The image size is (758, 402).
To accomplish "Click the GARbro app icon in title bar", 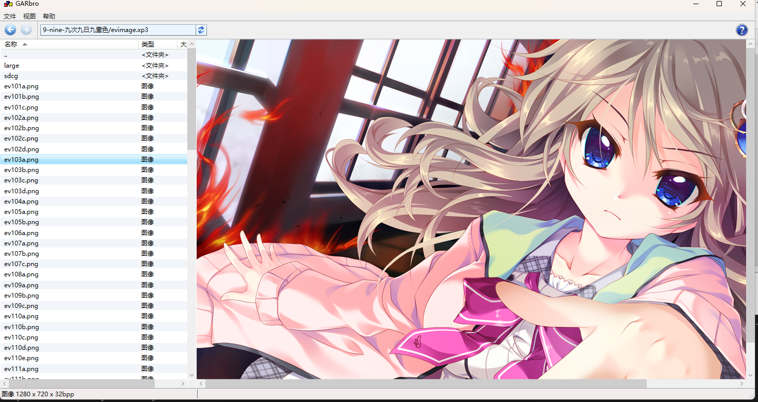I will click(8, 4).
